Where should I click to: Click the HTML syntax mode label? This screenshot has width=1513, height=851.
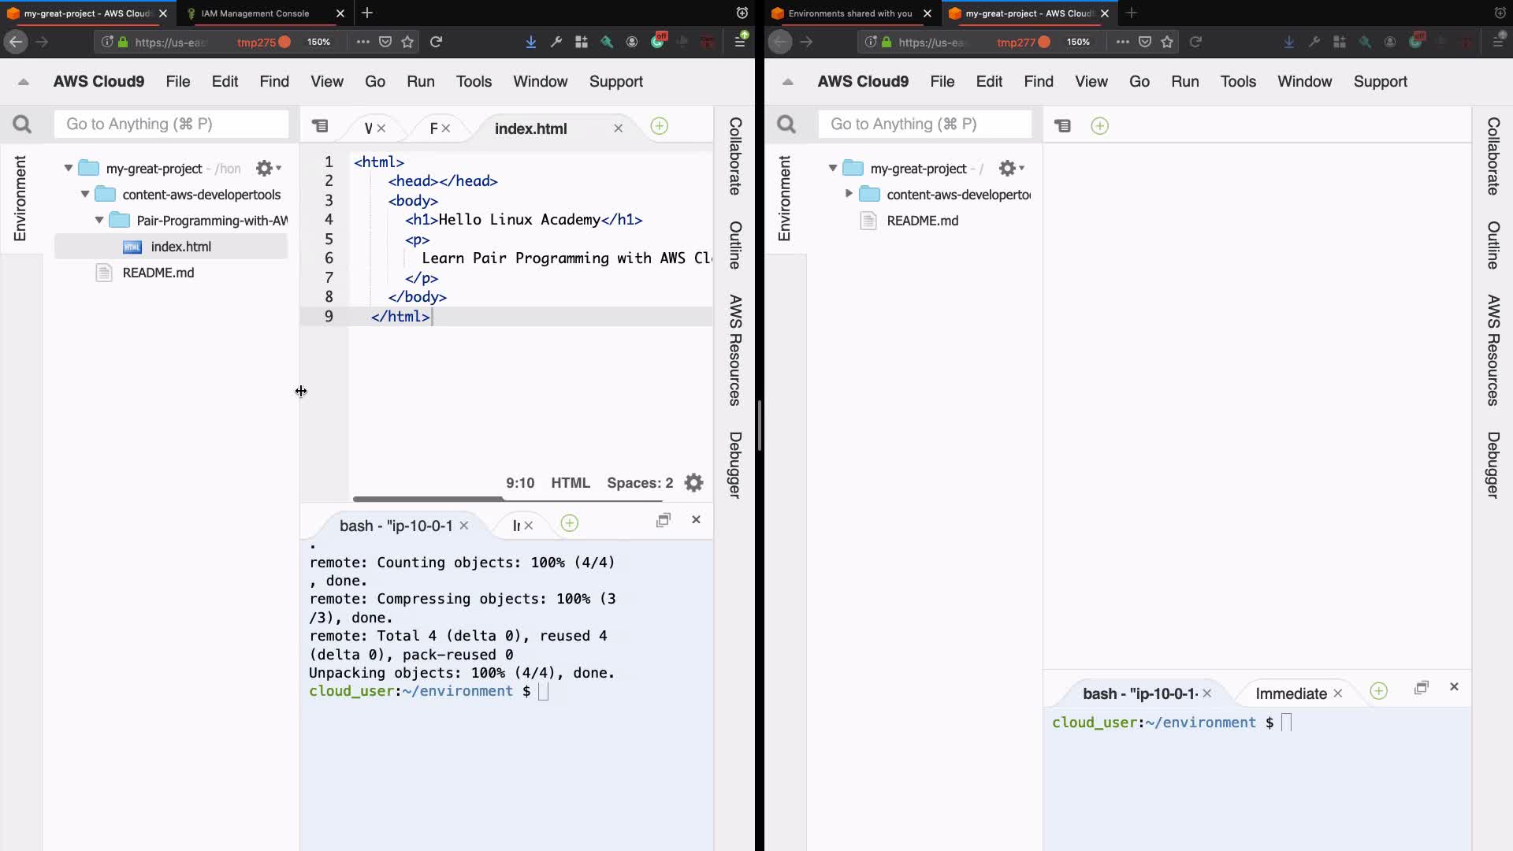tap(570, 483)
